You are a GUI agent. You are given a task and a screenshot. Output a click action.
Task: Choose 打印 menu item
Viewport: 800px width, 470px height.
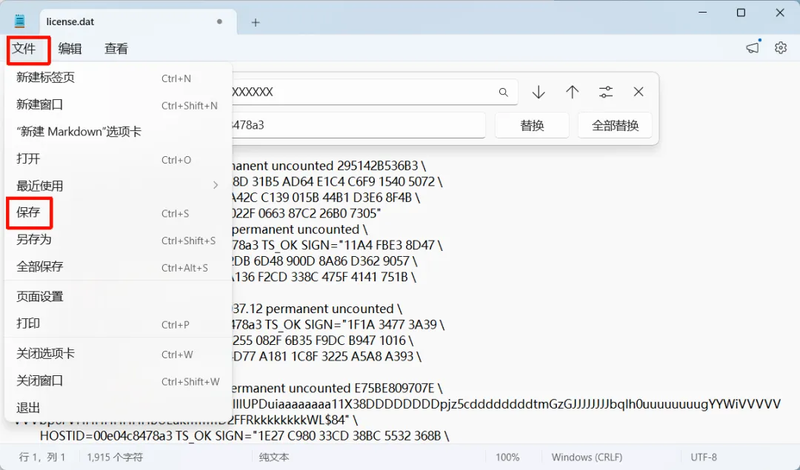pyautogui.click(x=119, y=323)
